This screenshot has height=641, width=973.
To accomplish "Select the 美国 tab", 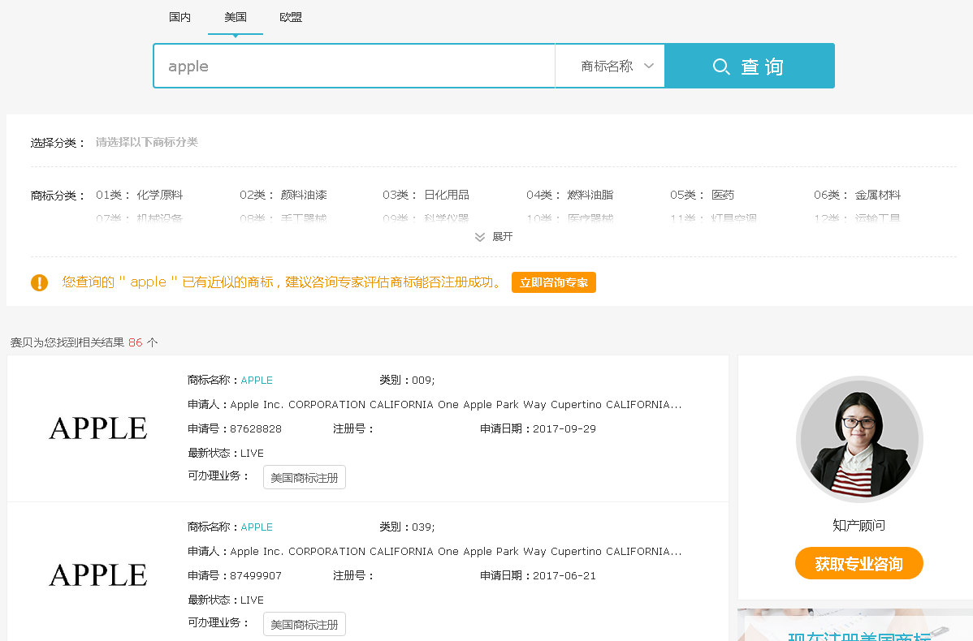I will pyautogui.click(x=236, y=17).
